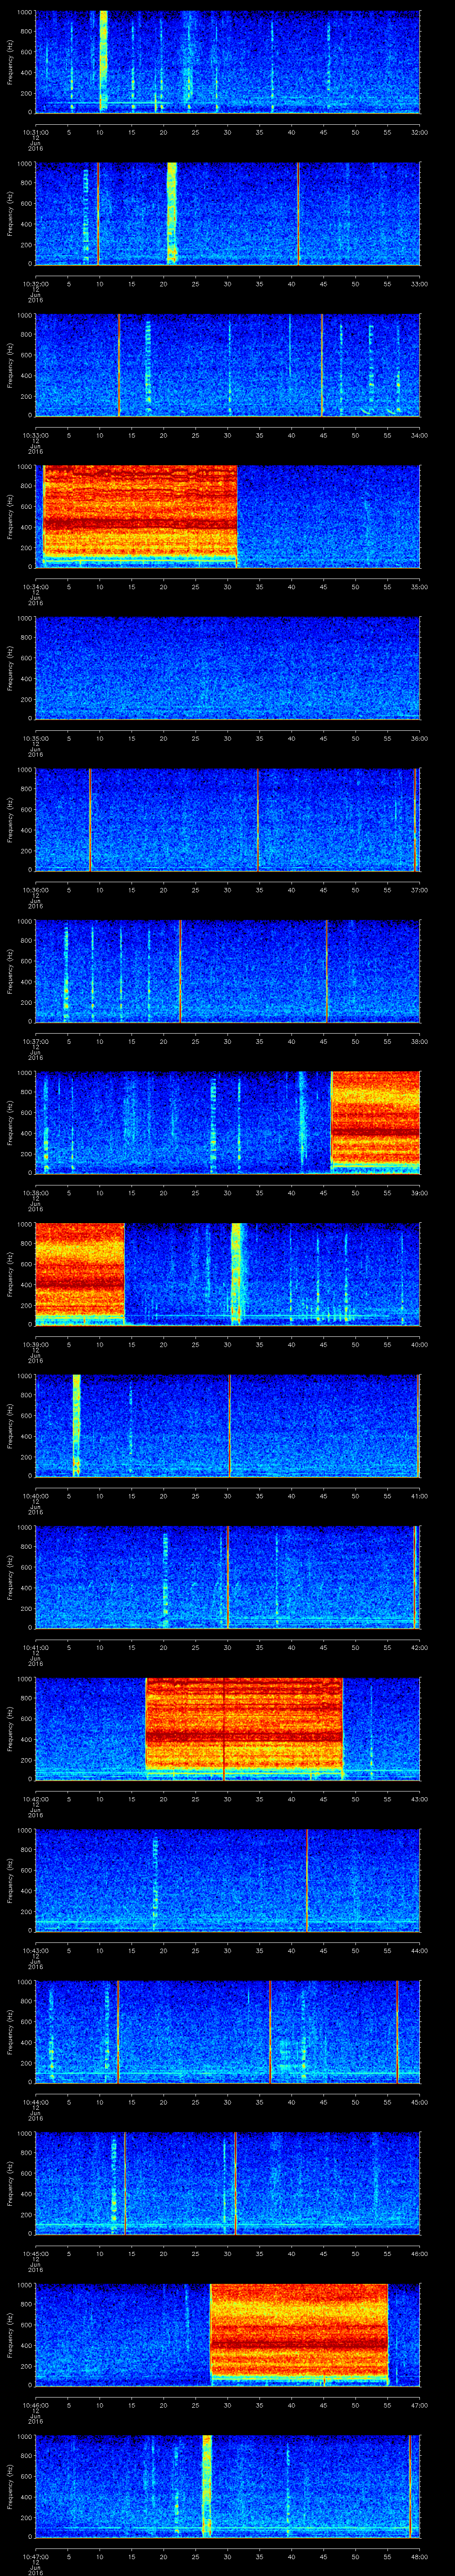This screenshot has width=455, height=2576.
Task: Click the yellow burst near 10 seconds in 10:31 spectrogram
Action: [103, 61]
